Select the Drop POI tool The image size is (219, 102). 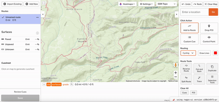pos(209,28)
